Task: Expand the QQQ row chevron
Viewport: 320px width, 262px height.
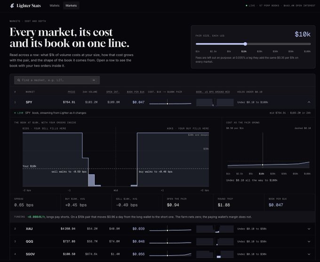Action: coord(309,242)
